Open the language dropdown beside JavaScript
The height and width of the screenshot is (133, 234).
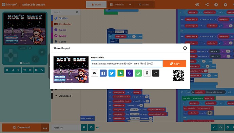[x=130, y=5]
